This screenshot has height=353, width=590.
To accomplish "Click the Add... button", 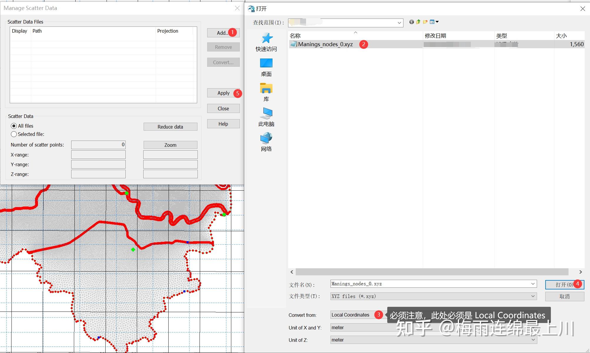I will [x=222, y=33].
